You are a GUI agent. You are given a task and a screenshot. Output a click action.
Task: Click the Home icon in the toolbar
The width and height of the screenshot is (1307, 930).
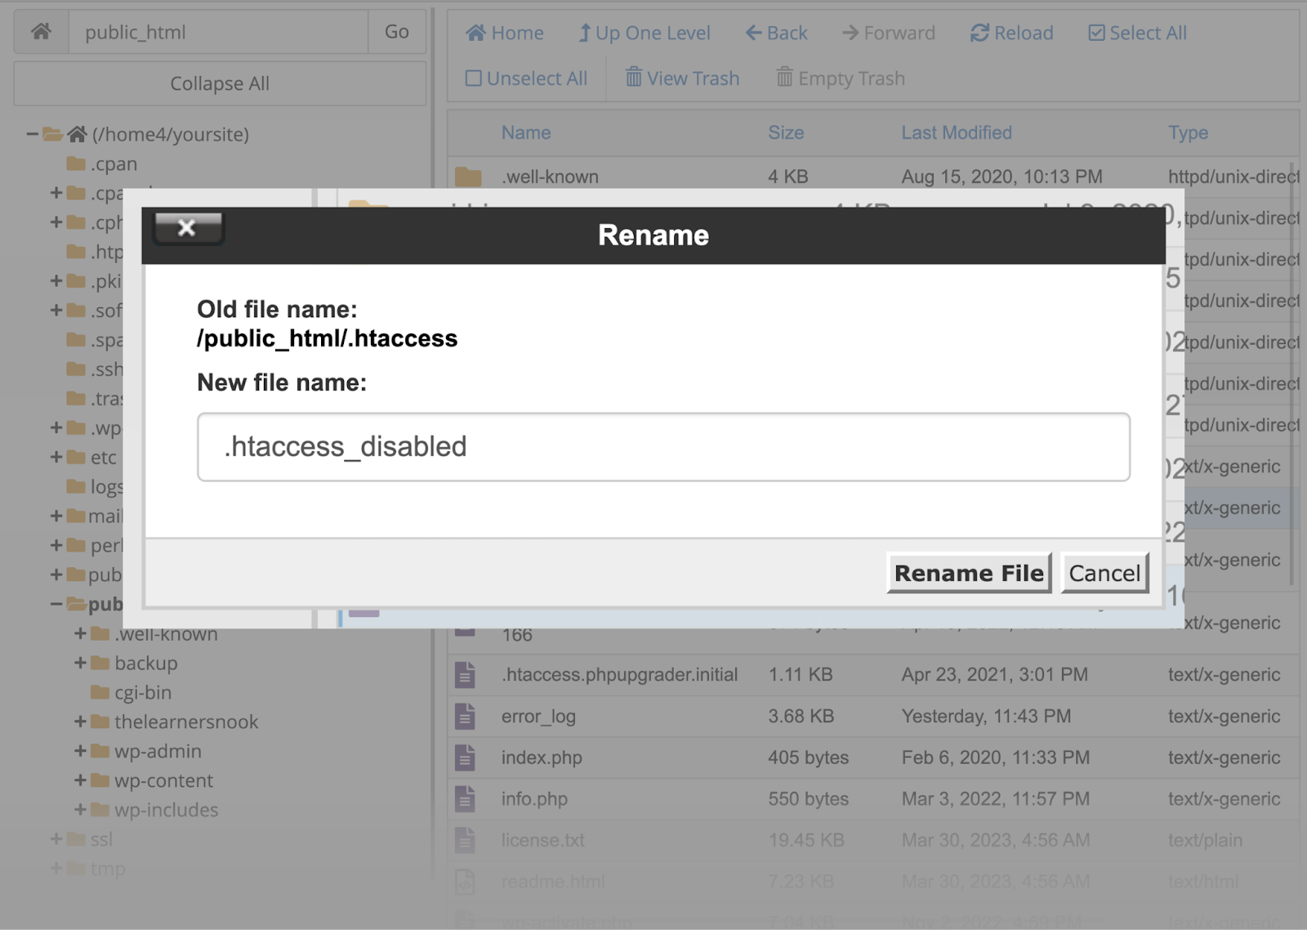point(475,33)
